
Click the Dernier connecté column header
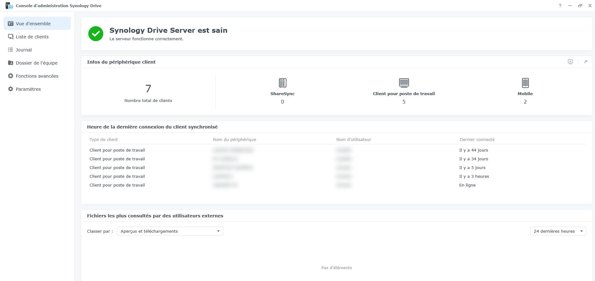[477, 139]
